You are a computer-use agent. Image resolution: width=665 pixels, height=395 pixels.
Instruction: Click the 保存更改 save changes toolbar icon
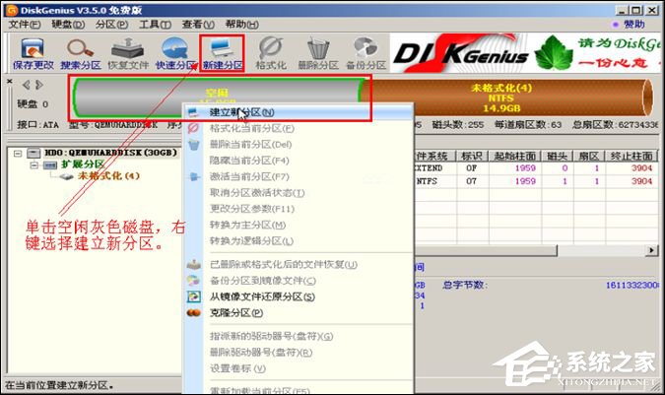(33, 54)
